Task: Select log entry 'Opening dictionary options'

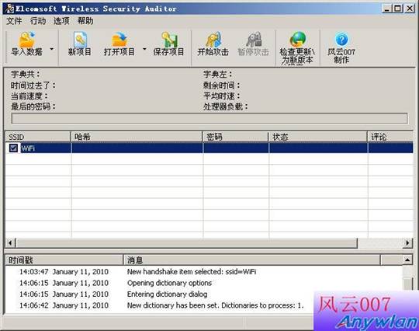Action: 169,283
